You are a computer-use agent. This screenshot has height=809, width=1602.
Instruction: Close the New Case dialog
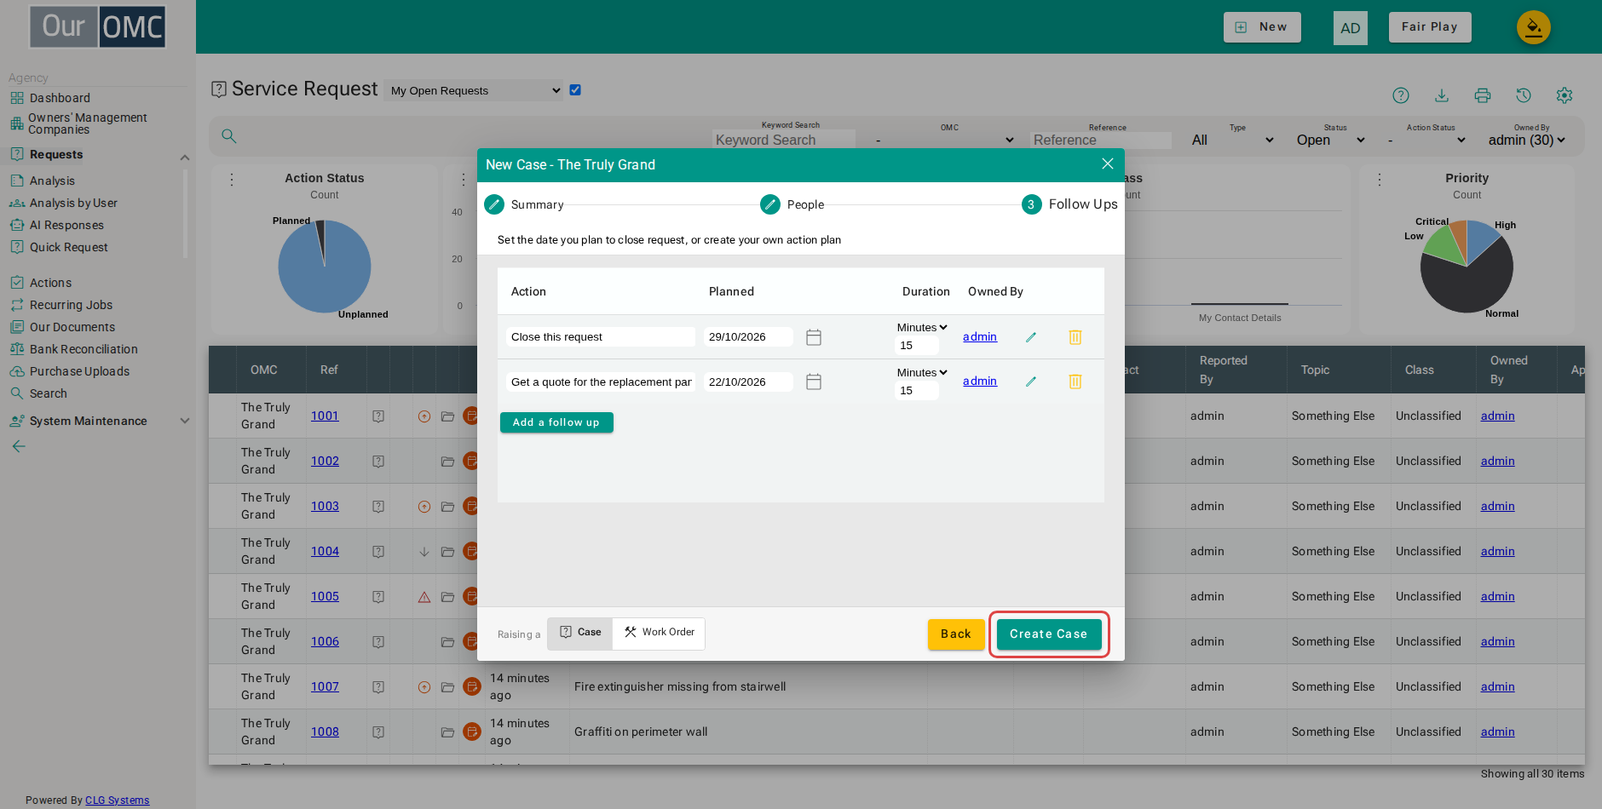[x=1108, y=164]
